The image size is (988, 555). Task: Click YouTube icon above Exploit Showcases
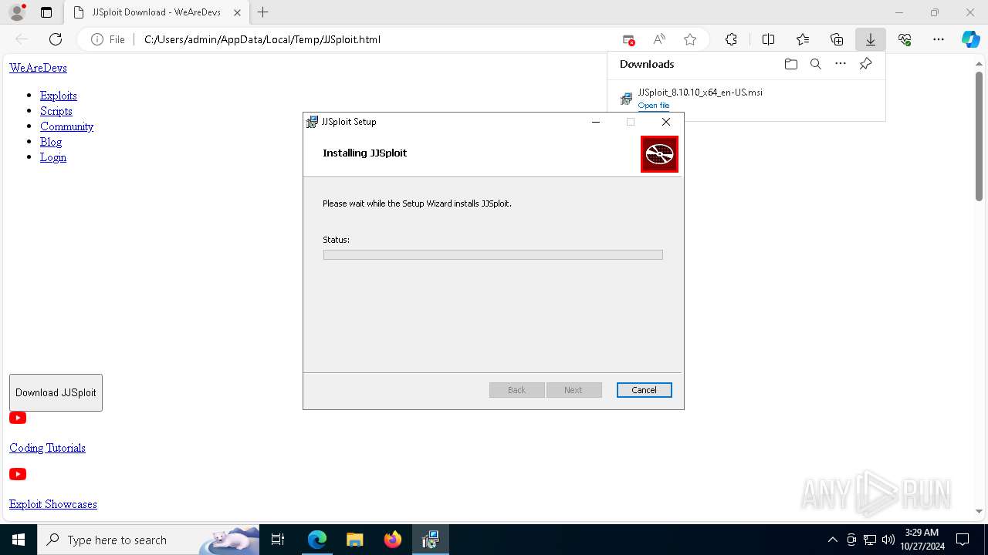point(18,474)
